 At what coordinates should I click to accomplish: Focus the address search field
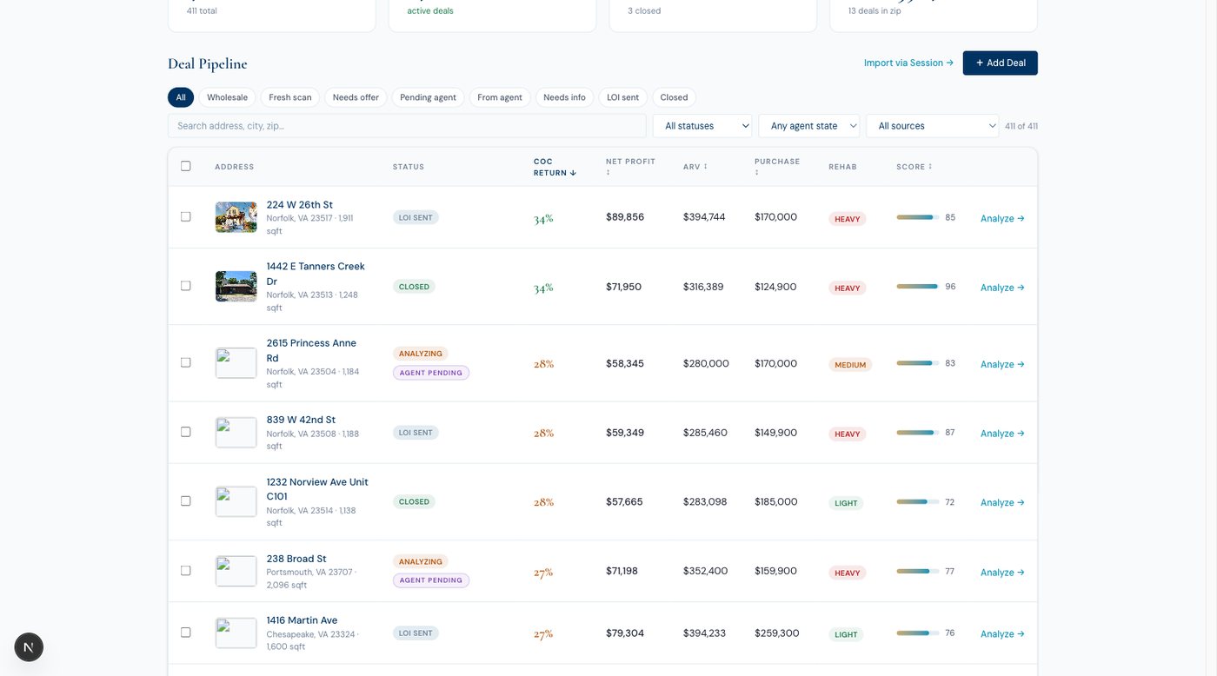(407, 126)
